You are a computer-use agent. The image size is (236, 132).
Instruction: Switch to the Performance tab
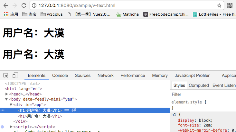click(x=133, y=75)
